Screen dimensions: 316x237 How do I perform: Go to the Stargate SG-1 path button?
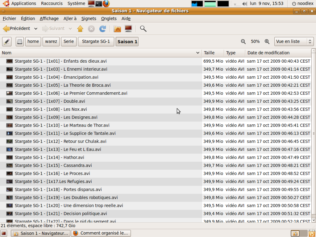(x=96, y=42)
